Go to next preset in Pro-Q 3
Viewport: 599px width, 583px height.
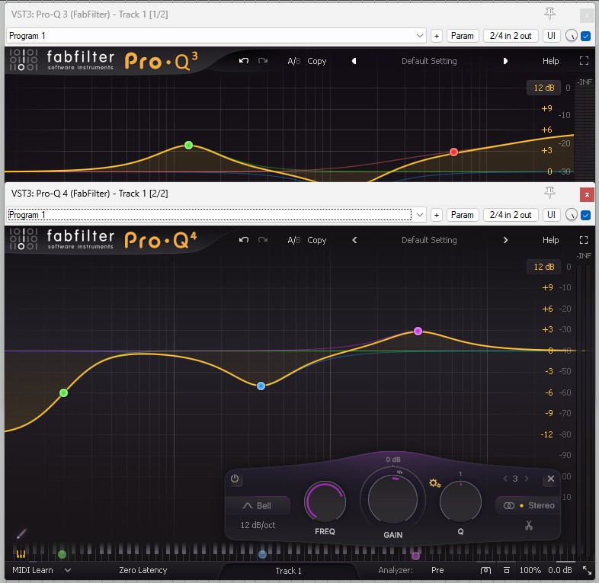[x=505, y=61]
